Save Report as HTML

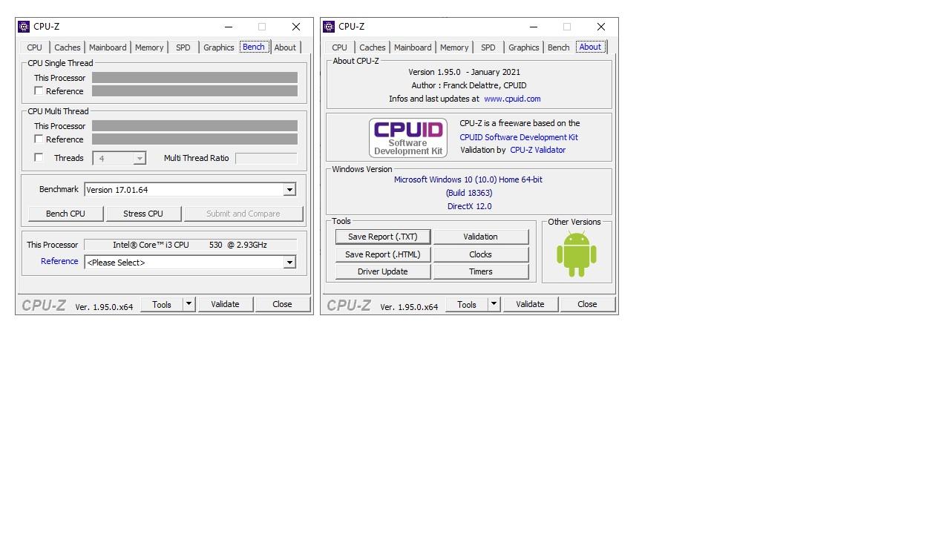point(383,254)
